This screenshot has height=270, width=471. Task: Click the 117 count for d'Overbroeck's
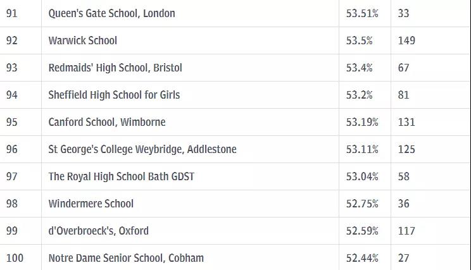406,231
